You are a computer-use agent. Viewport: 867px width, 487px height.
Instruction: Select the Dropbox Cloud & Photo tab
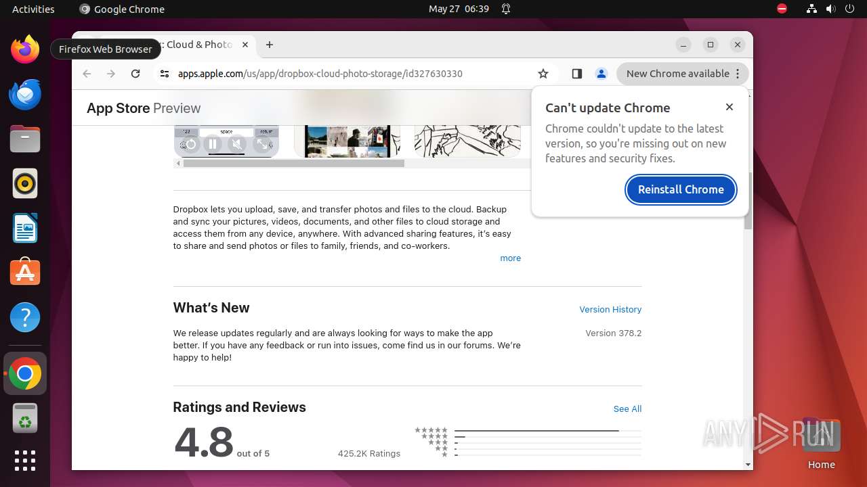click(196, 45)
